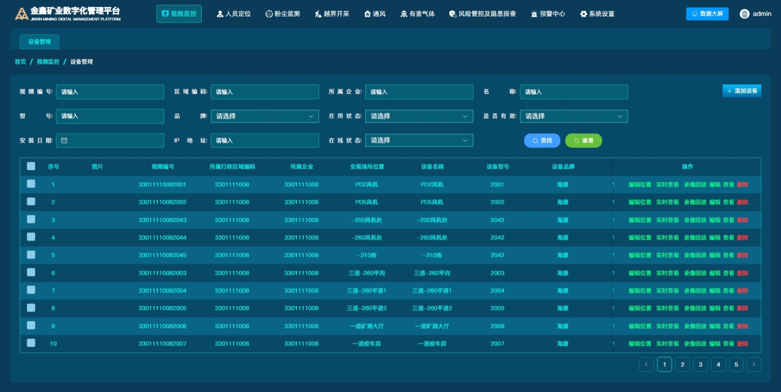Open the 风险管控及隐患排查 menu
The image size is (781, 392).
click(482, 14)
